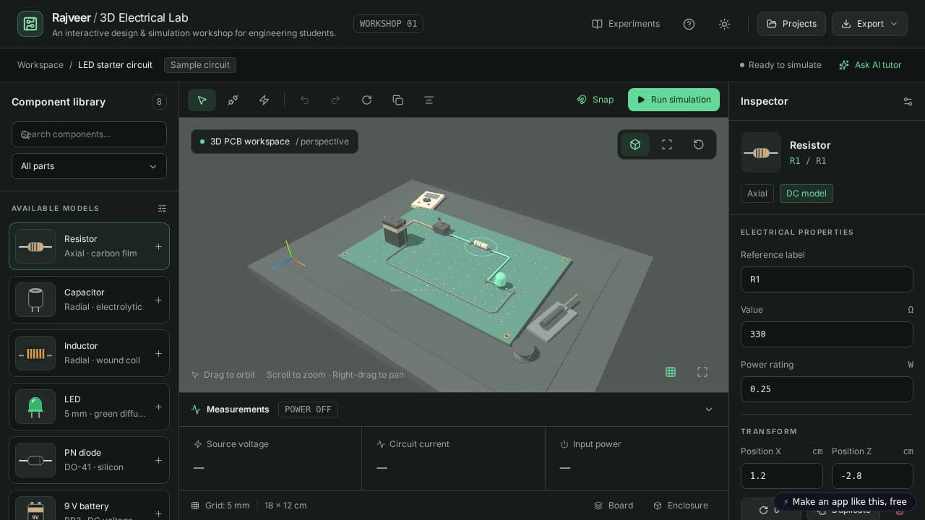The width and height of the screenshot is (925, 520).
Task: Add the Inductor with its plus icon
Action: point(158,353)
